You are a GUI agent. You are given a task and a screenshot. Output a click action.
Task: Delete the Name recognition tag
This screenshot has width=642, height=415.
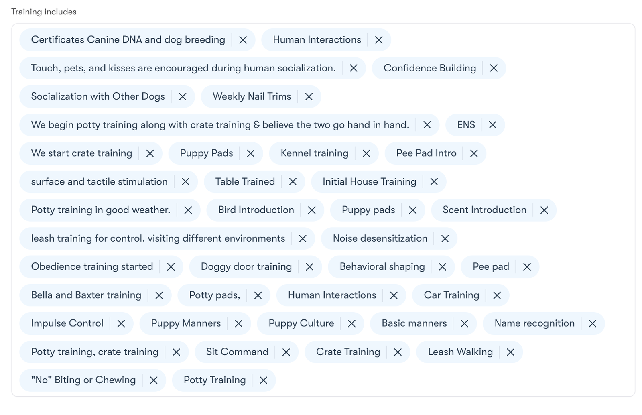coord(592,323)
